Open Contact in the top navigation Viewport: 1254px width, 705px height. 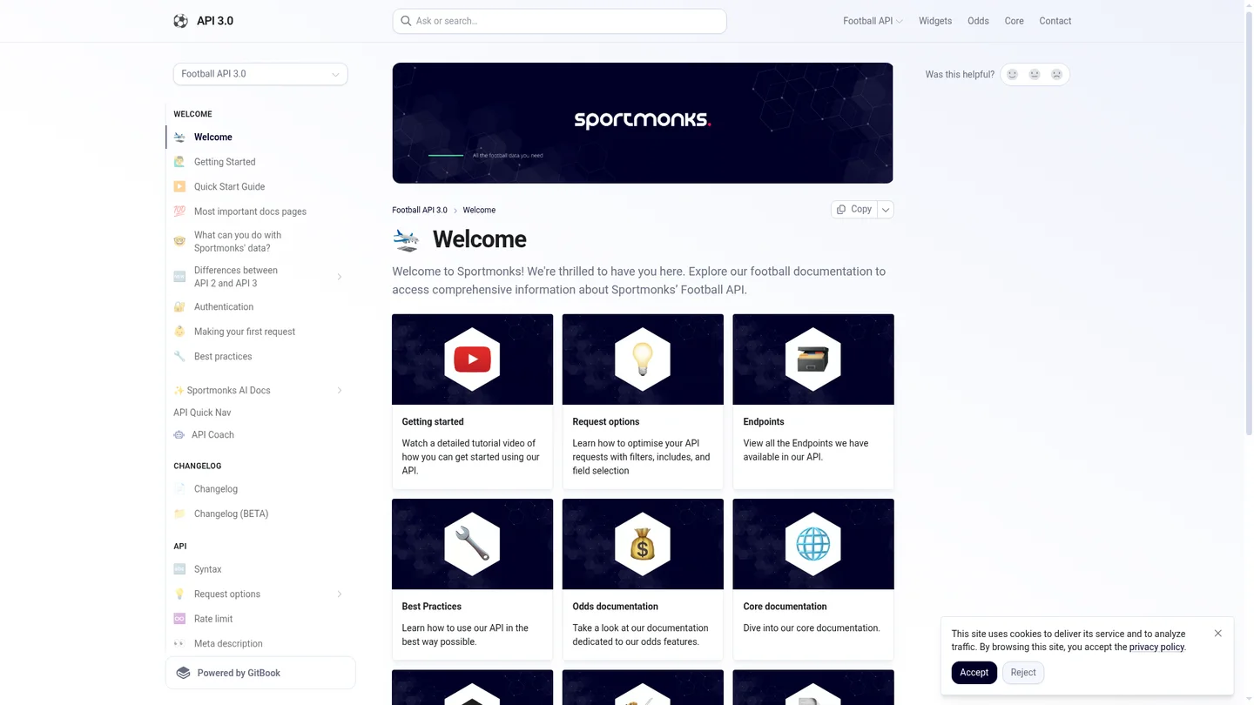[x=1055, y=21]
